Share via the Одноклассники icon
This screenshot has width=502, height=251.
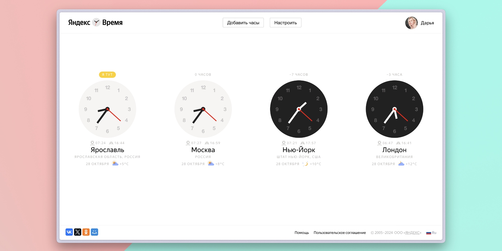(86, 232)
